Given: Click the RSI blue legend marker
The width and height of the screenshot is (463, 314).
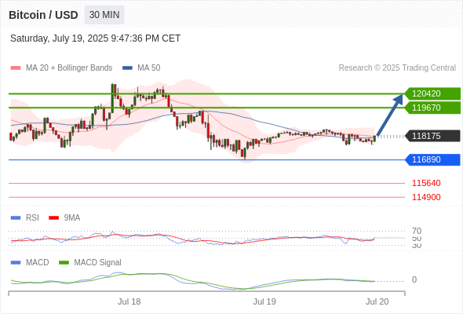Looking at the screenshot, I should click(x=16, y=218).
